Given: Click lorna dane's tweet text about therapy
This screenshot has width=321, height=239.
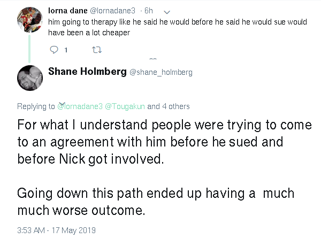Looking at the screenshot, I should pyautogui.click(x=178, y=27).
